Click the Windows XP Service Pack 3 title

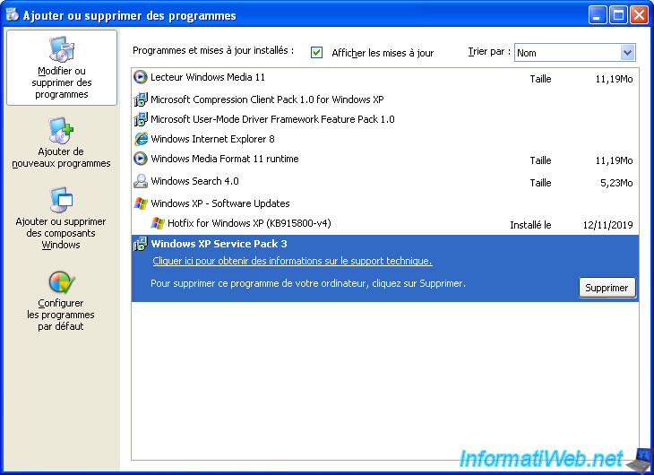tap(219, 244)
